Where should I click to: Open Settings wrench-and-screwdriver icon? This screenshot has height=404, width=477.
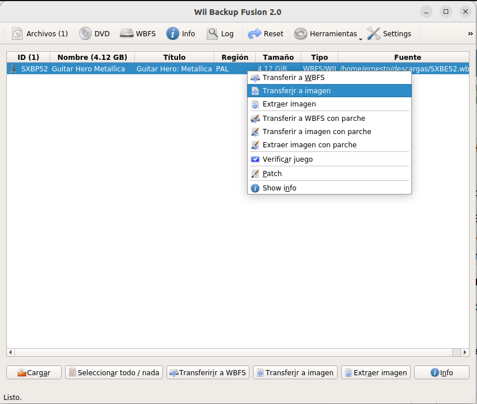[374, 34]
